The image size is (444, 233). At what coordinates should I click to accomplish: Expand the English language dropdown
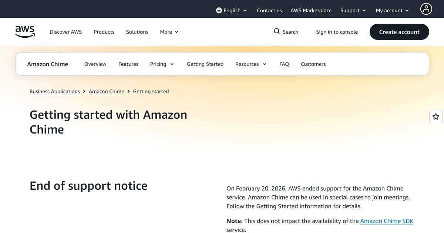245,10
